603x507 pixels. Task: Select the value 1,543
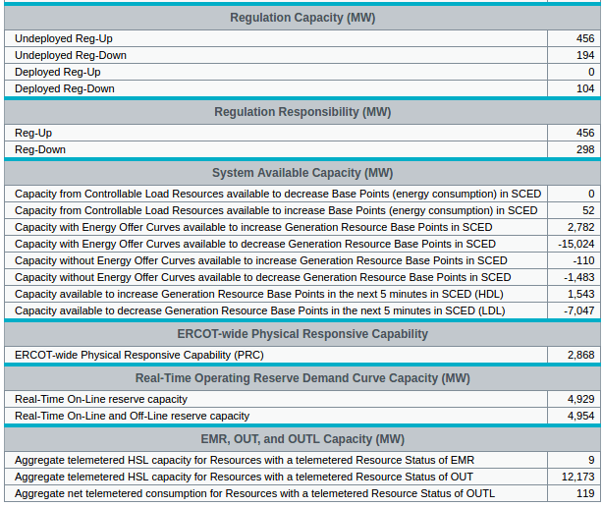pyautogui.click(x=580, y=294)
